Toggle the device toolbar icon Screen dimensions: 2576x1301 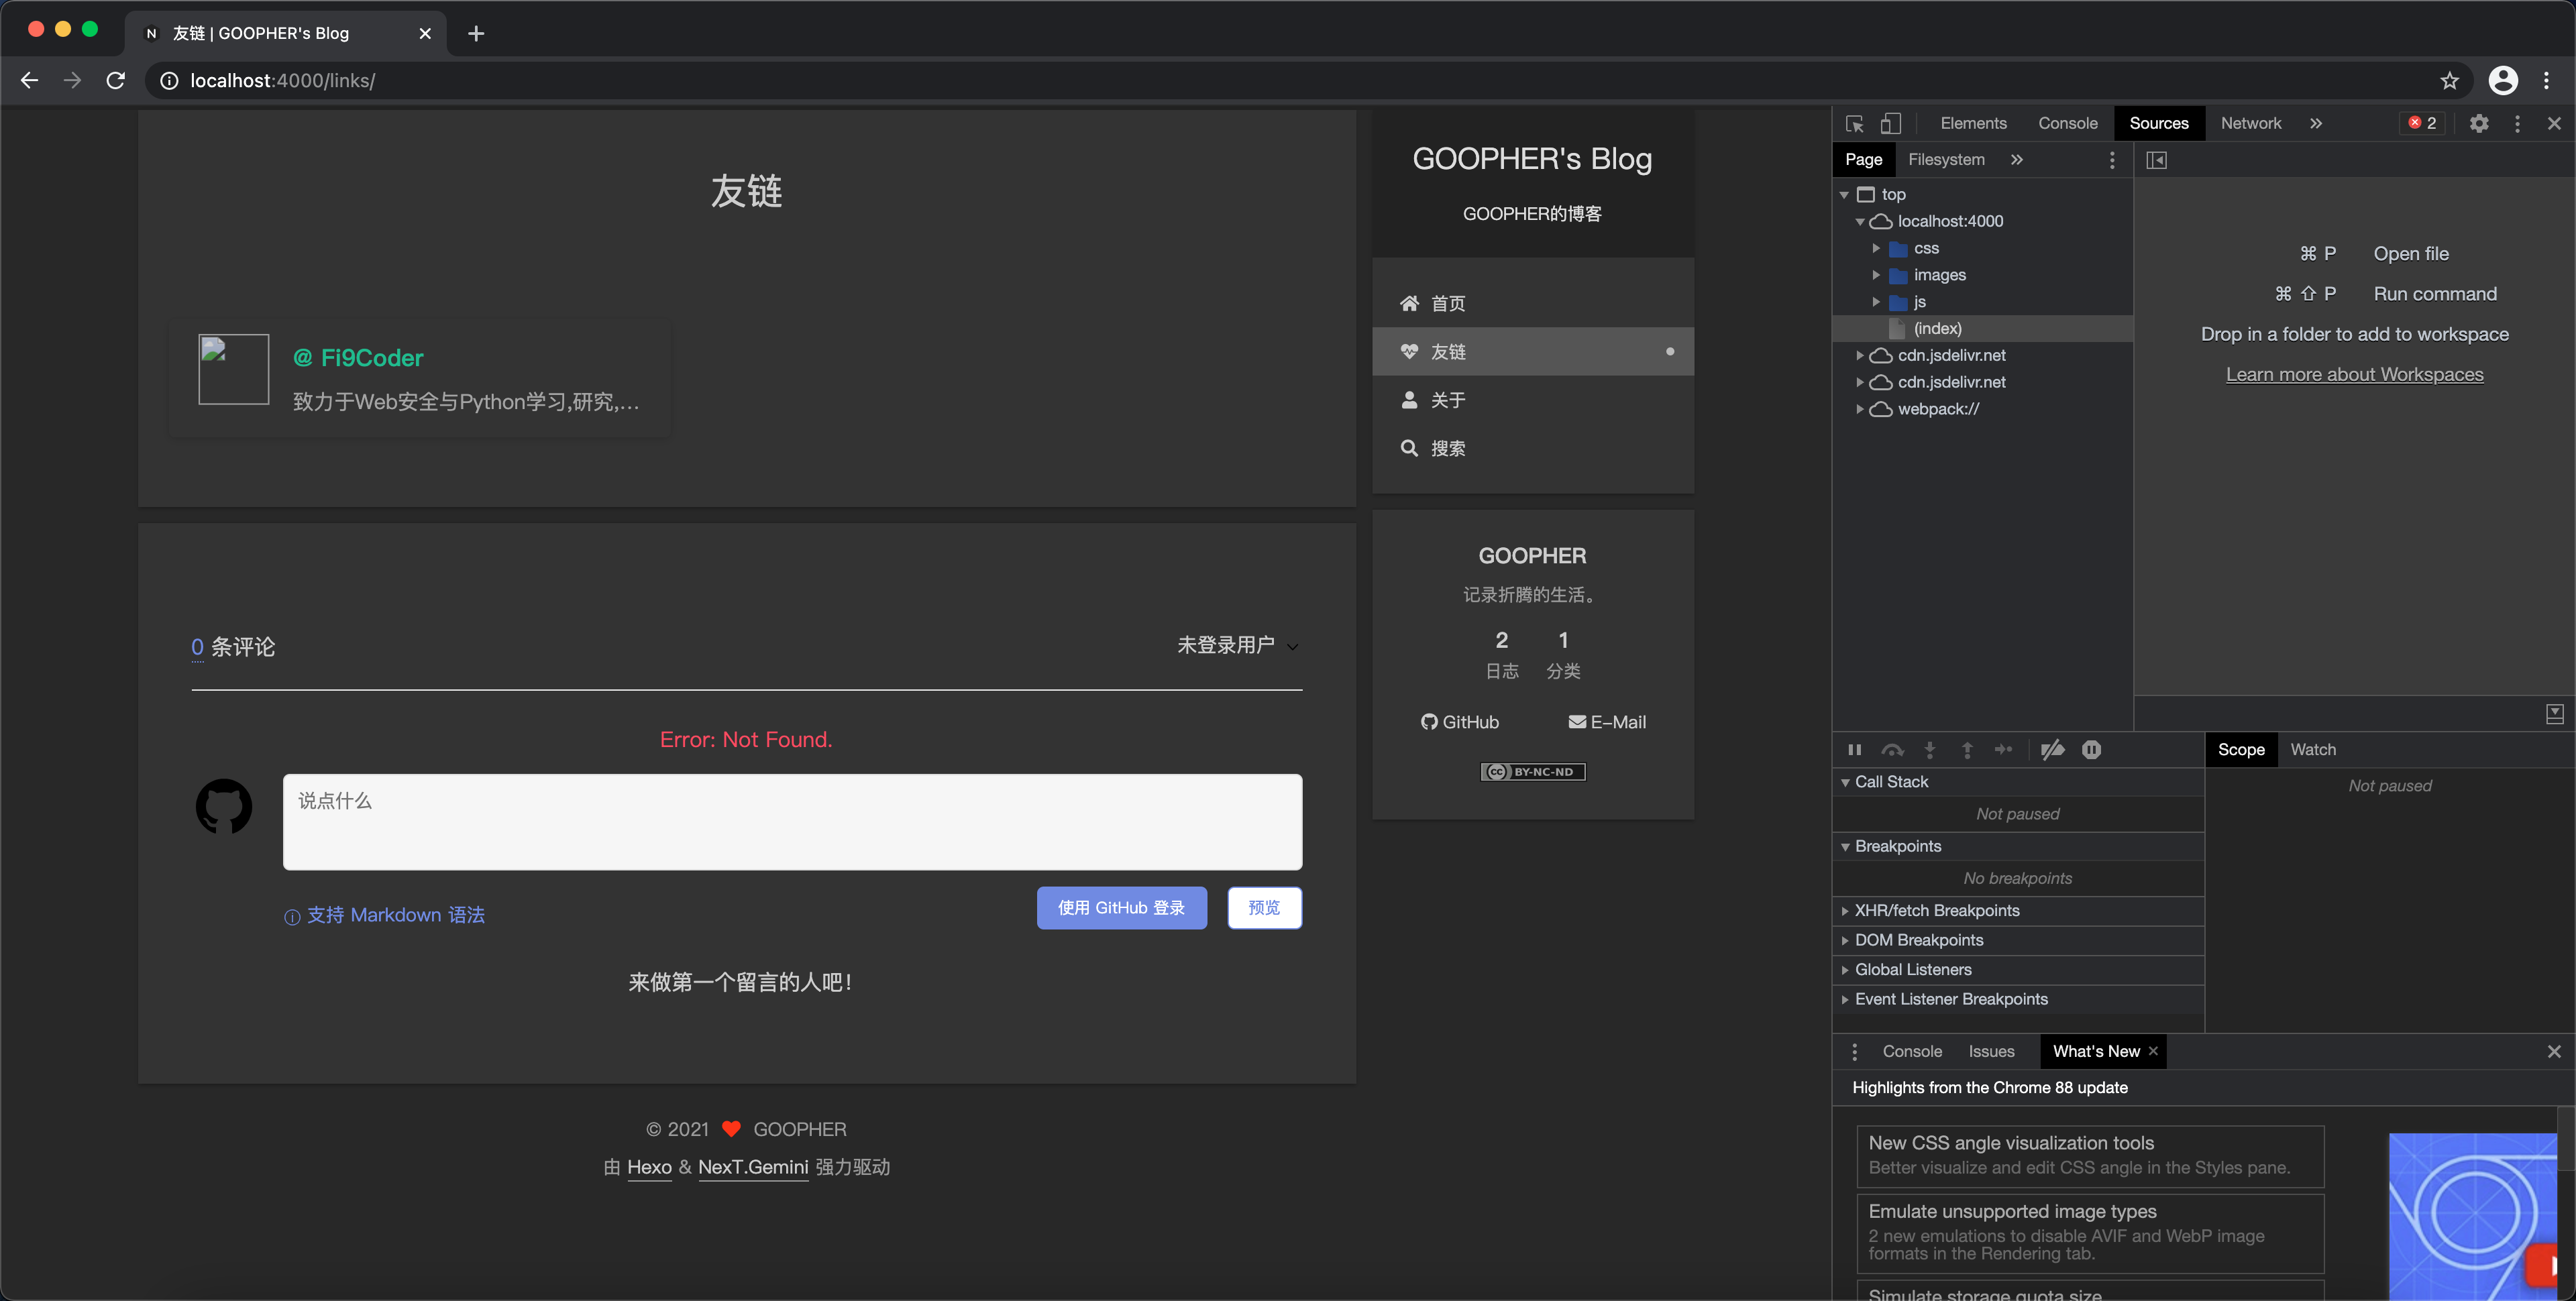pos(1890,123)
